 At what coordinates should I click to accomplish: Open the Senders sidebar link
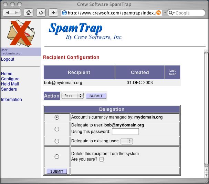9,89
